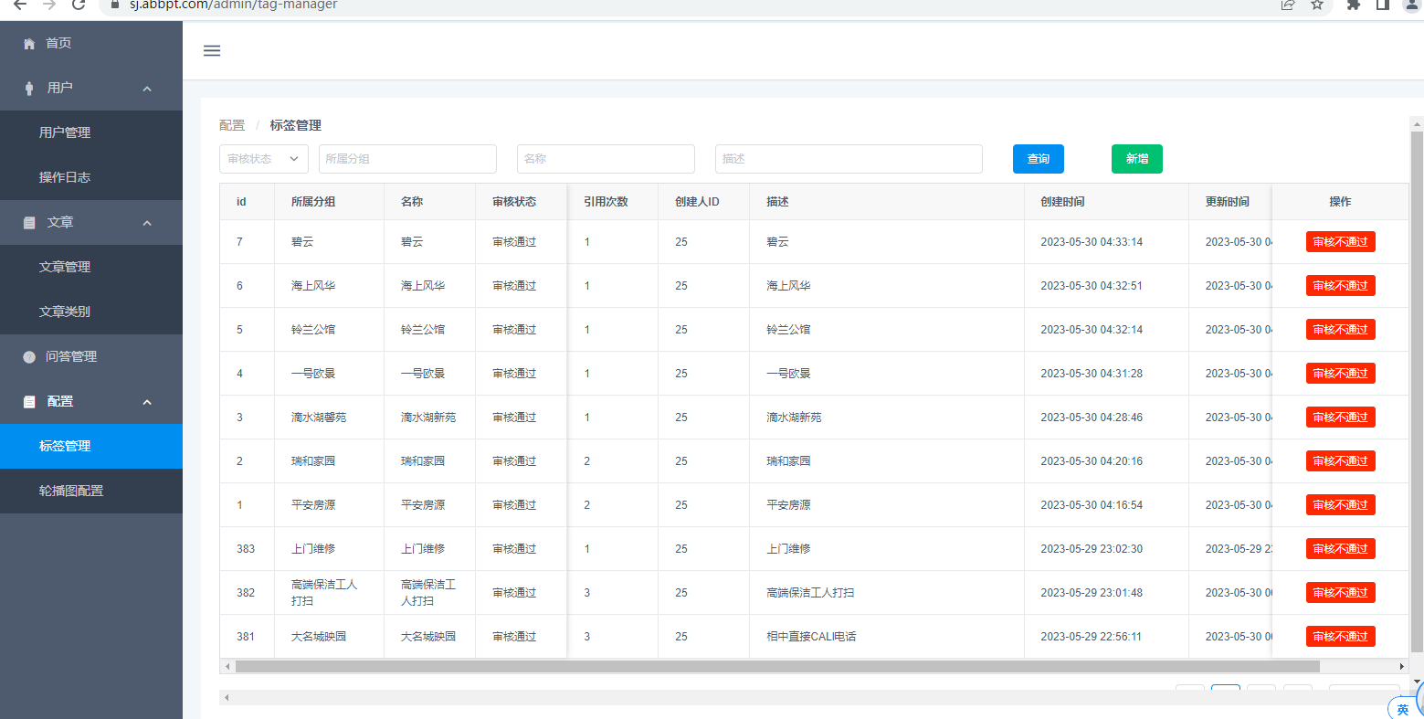Open 问答管理 menu item

coord(91,356)
